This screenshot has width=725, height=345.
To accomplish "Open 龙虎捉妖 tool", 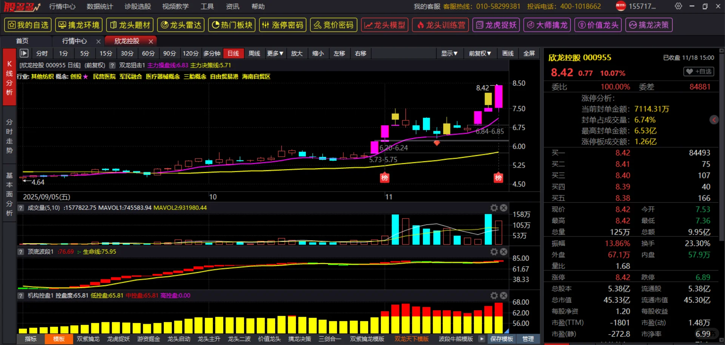I will point(496,25).
